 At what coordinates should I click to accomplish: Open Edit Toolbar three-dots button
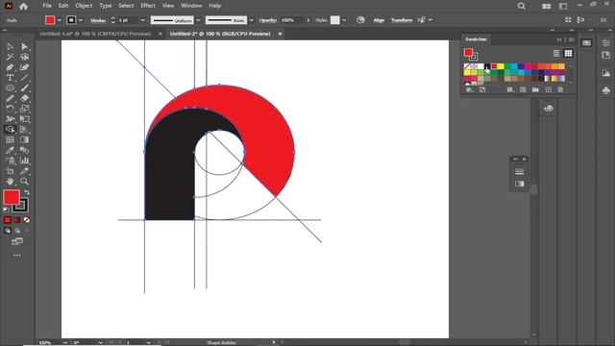click(17, 256)
